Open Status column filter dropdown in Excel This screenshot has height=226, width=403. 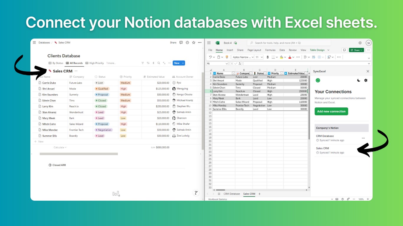pos(265,73)
